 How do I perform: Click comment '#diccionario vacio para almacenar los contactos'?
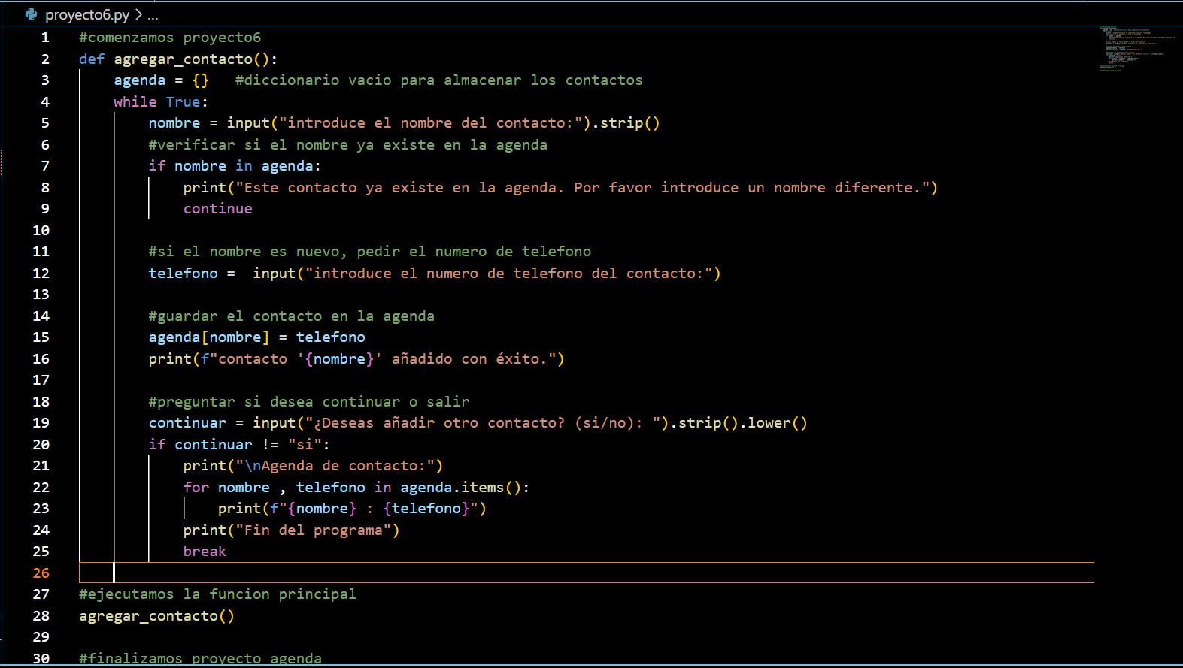click(x=439, y=80)
